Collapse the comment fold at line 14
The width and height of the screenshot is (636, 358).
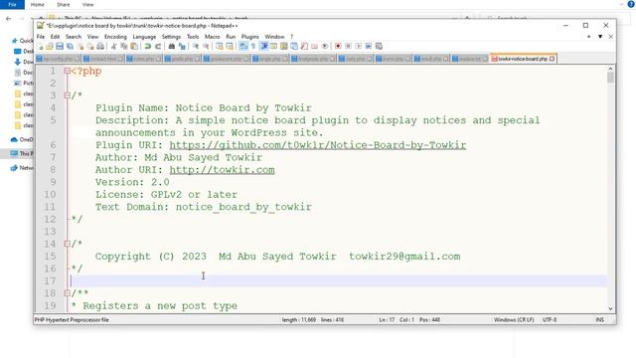67,244
